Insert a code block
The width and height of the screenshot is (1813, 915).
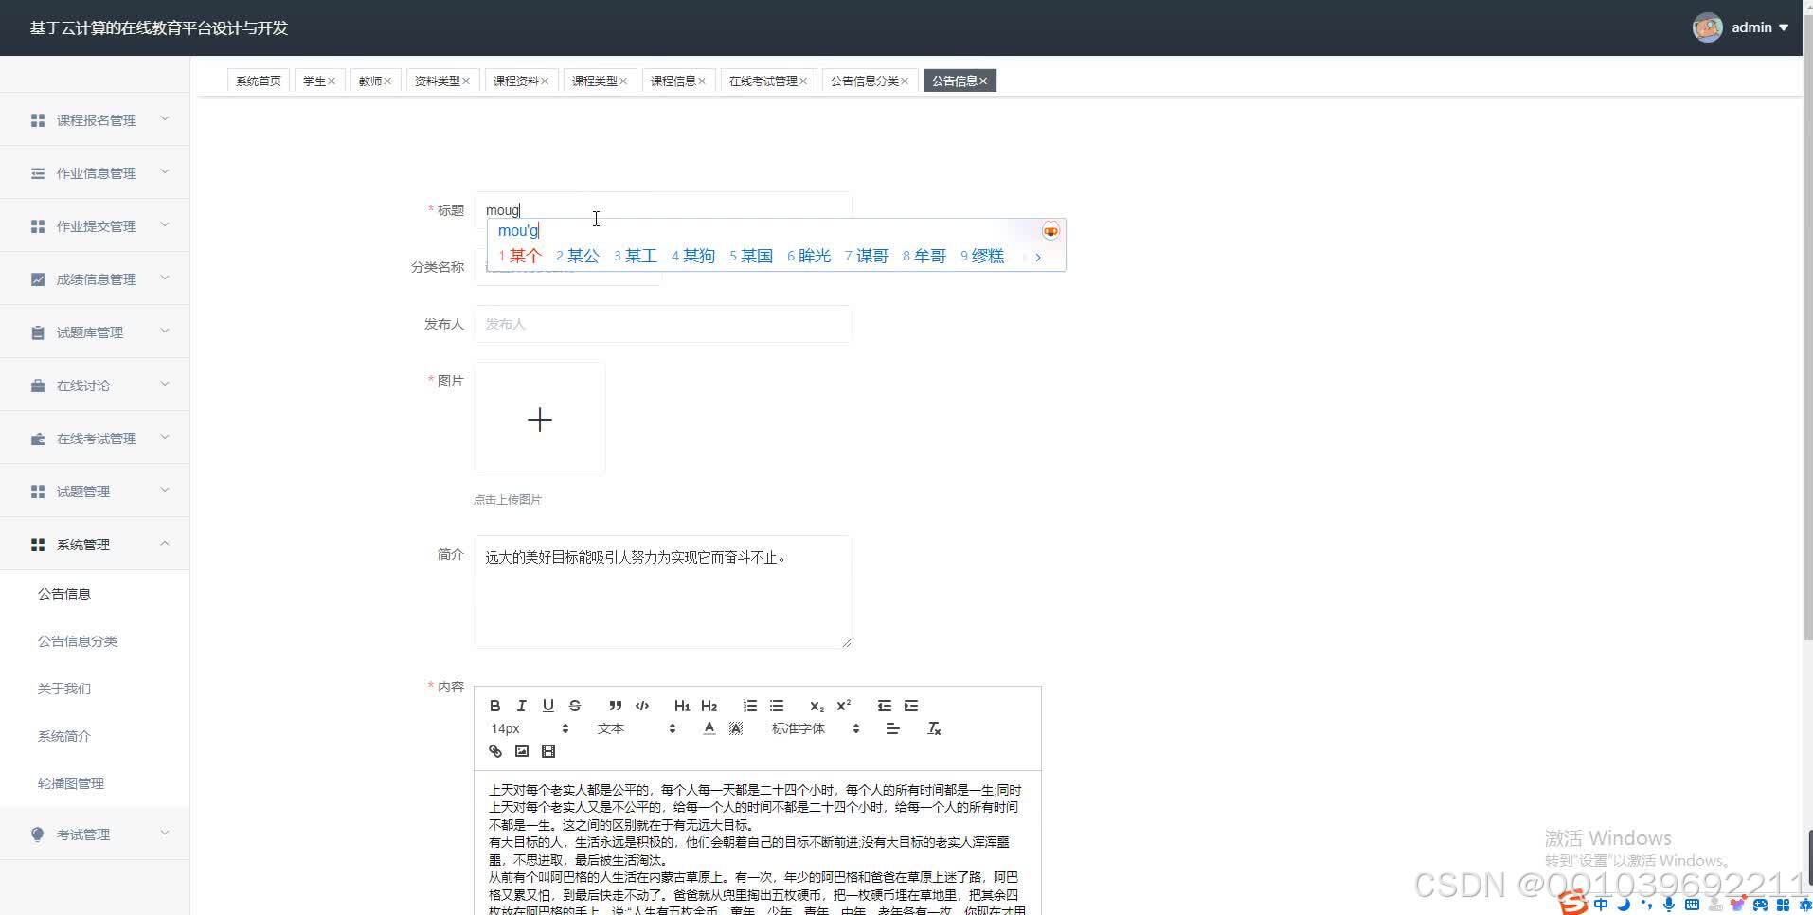click(642, 706)
